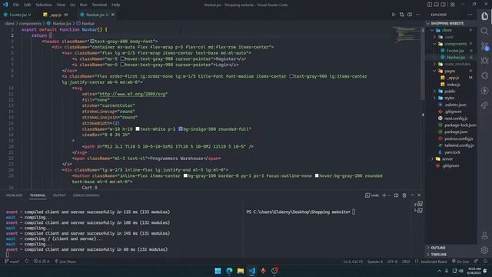Open the Search view in activity bar
The height and width of the screenshot is (277, 492).
point(485,31)
